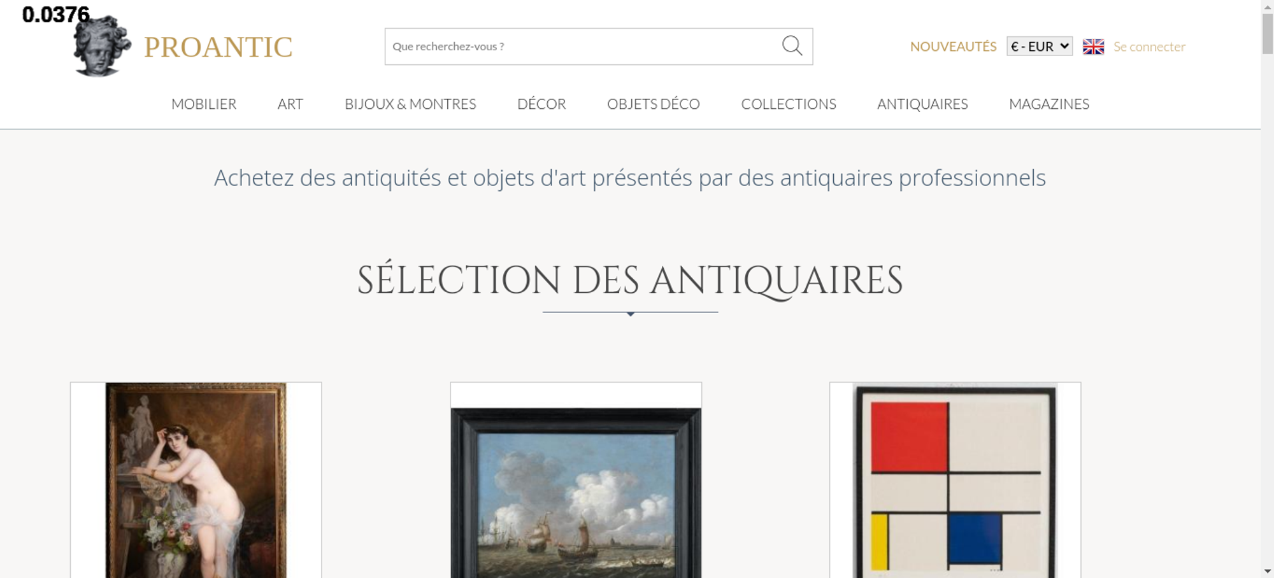Click Se connecter login link
This screenshot has width=1274, height=578.
point(1149,46)
